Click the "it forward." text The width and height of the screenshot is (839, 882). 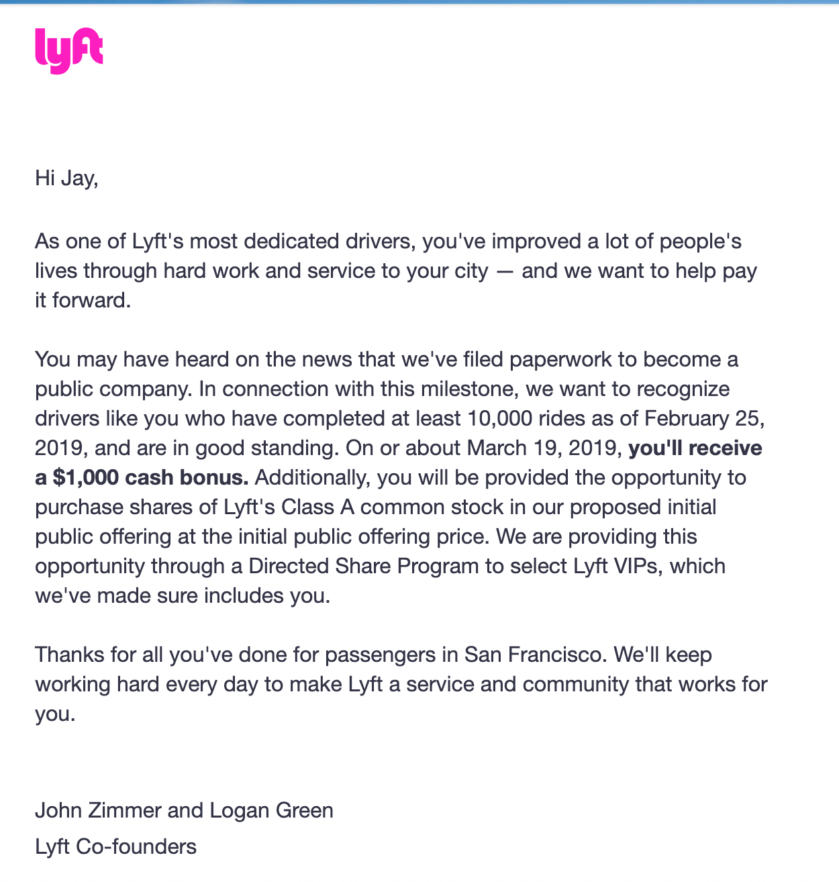click(x=83, y=300)
